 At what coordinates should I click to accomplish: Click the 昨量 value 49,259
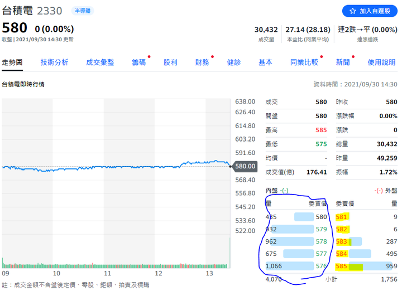387,158
